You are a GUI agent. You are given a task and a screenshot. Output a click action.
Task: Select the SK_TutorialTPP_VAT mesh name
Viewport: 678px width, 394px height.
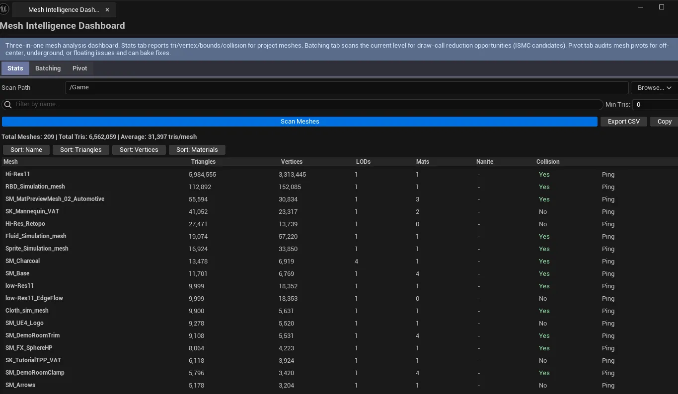click(33, 360)
